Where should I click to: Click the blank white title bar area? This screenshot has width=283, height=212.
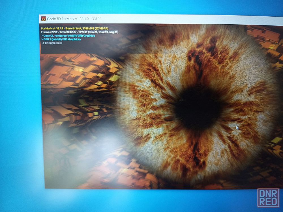point(190,20)
